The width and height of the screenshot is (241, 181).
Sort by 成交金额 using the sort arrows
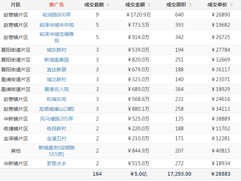point(149,5)
